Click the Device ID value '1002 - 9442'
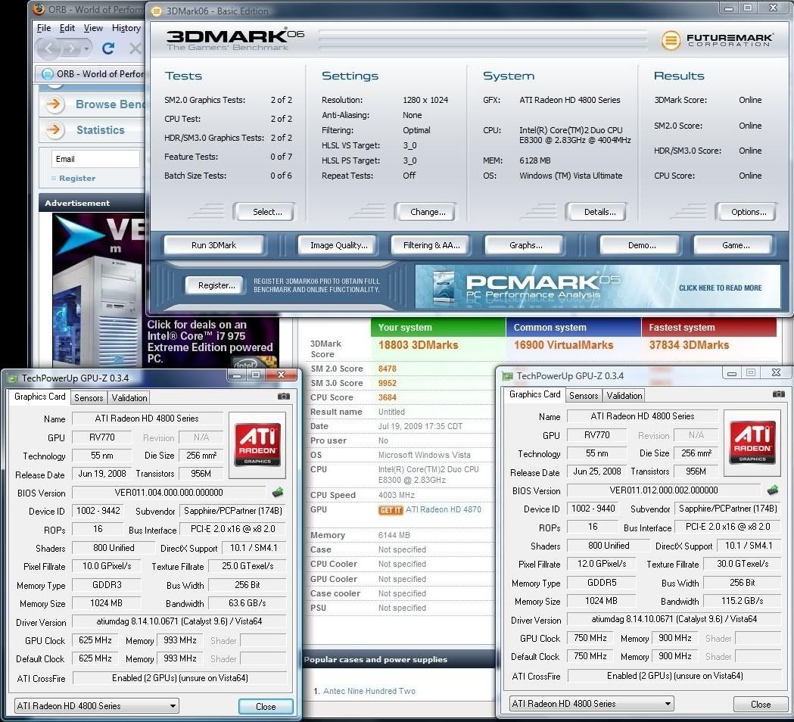 pyautogui.click(x=98, y=511)
